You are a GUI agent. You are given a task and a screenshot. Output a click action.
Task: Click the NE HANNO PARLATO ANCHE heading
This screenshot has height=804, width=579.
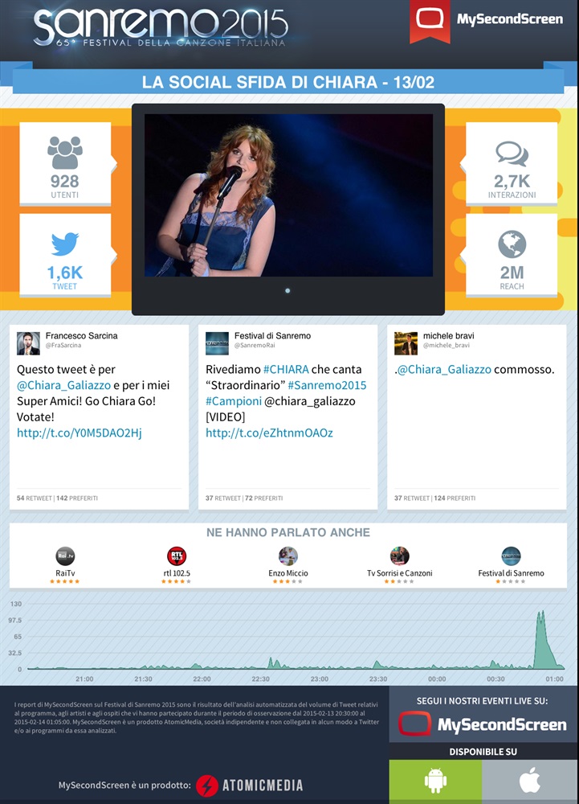[x=288, y=533]
